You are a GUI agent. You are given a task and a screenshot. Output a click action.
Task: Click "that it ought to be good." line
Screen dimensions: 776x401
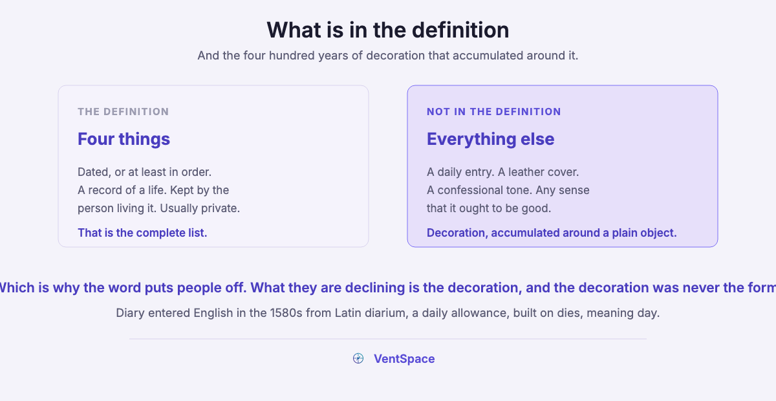(489, 208)
